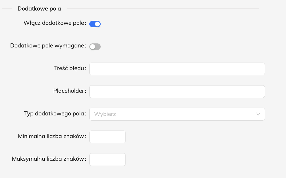Click the white knob of the blue toggle
286x178 pixels.
point(98,24)
